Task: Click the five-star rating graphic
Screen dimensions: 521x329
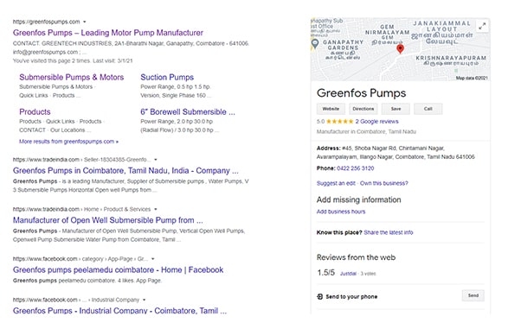Action: (x=339, y=122)
